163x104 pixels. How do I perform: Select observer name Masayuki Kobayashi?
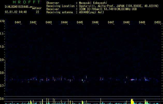93,3
